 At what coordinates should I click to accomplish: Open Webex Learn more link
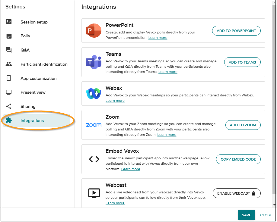tap(115, 101)
